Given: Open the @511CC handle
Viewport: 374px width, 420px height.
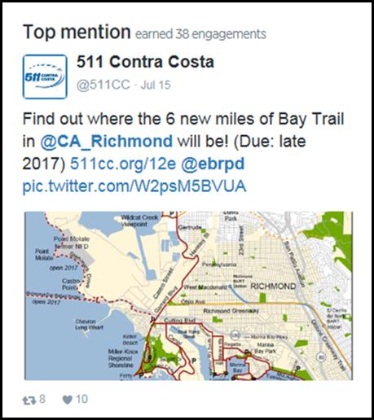Looking at the screenshot, I should coord(103,85).
